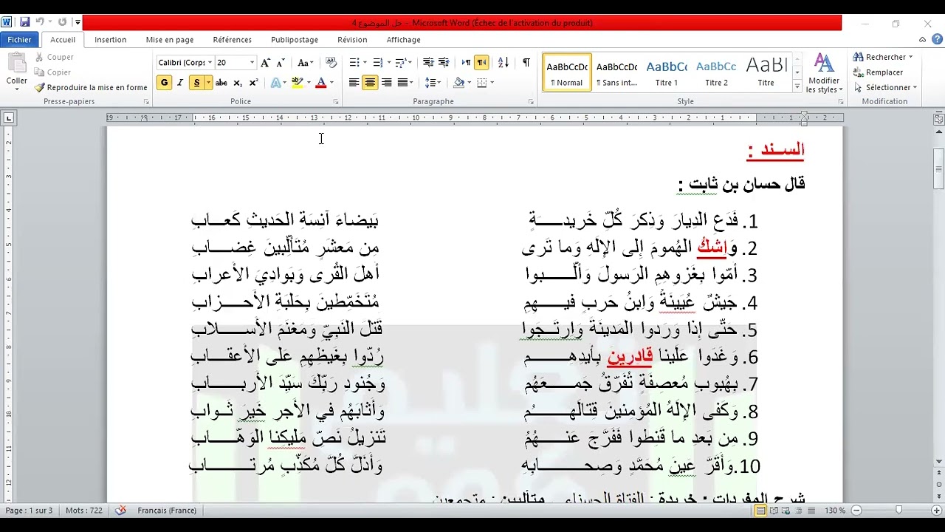The width and height of the screenshot is (945, 532).
Task: Apply the Titre 2 style
Action: point(716,72)
